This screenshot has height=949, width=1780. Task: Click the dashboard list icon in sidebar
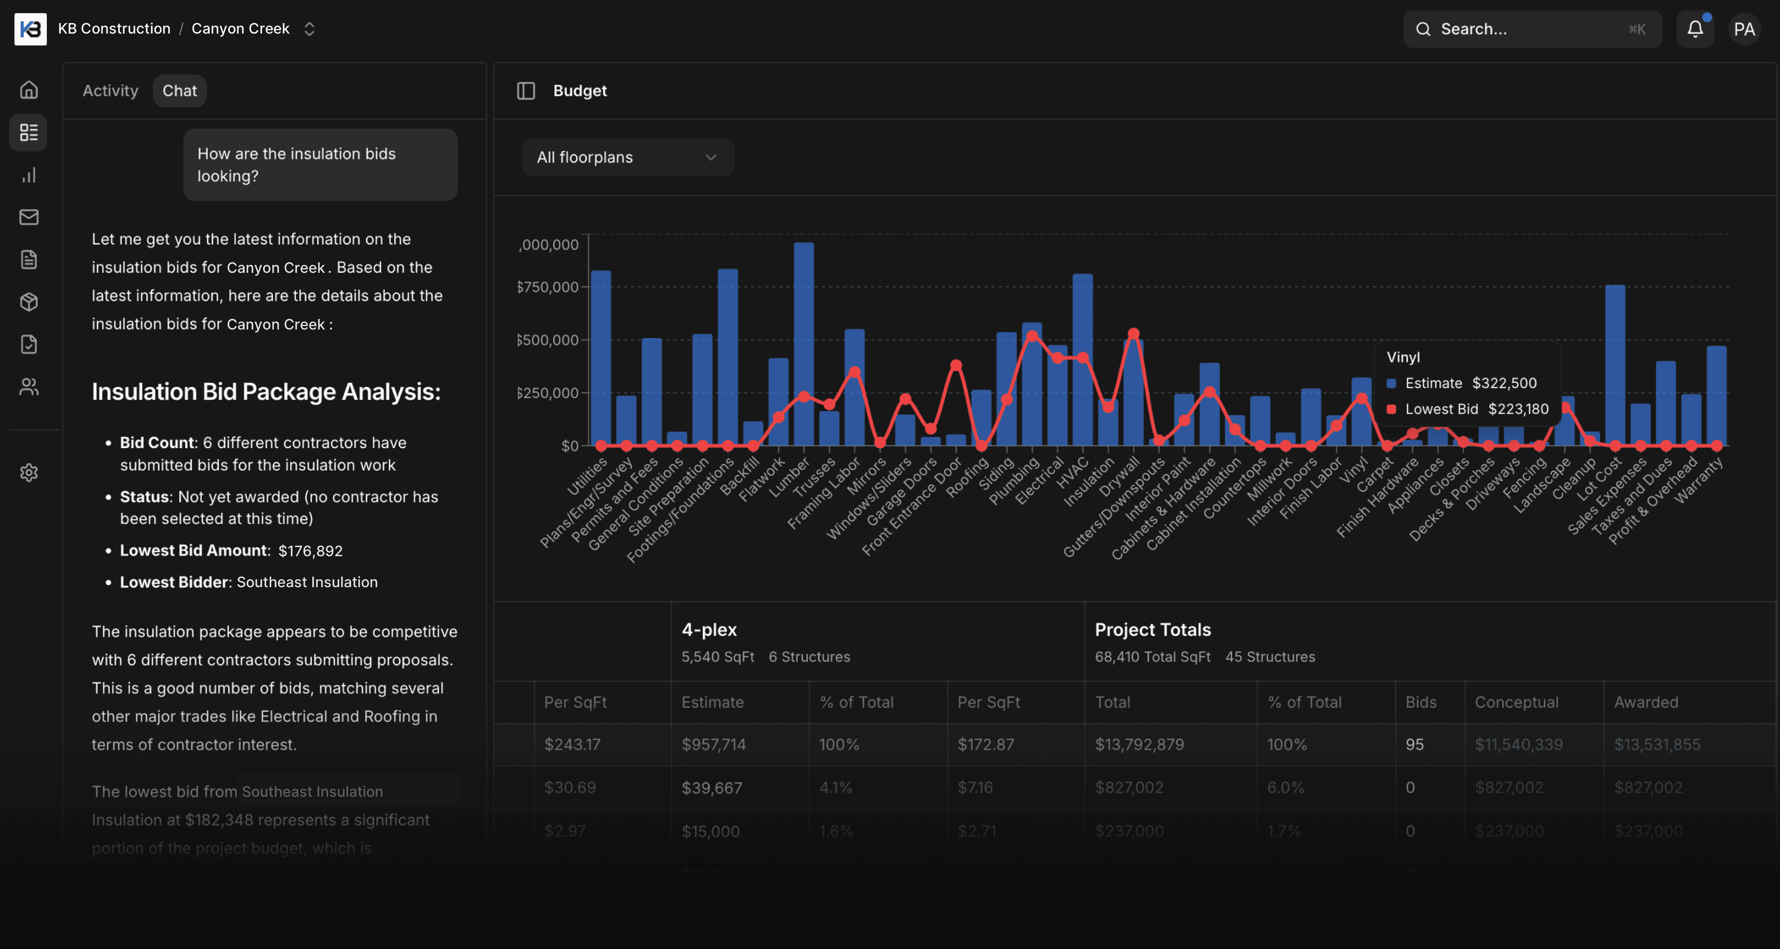[x=28, y=132]
